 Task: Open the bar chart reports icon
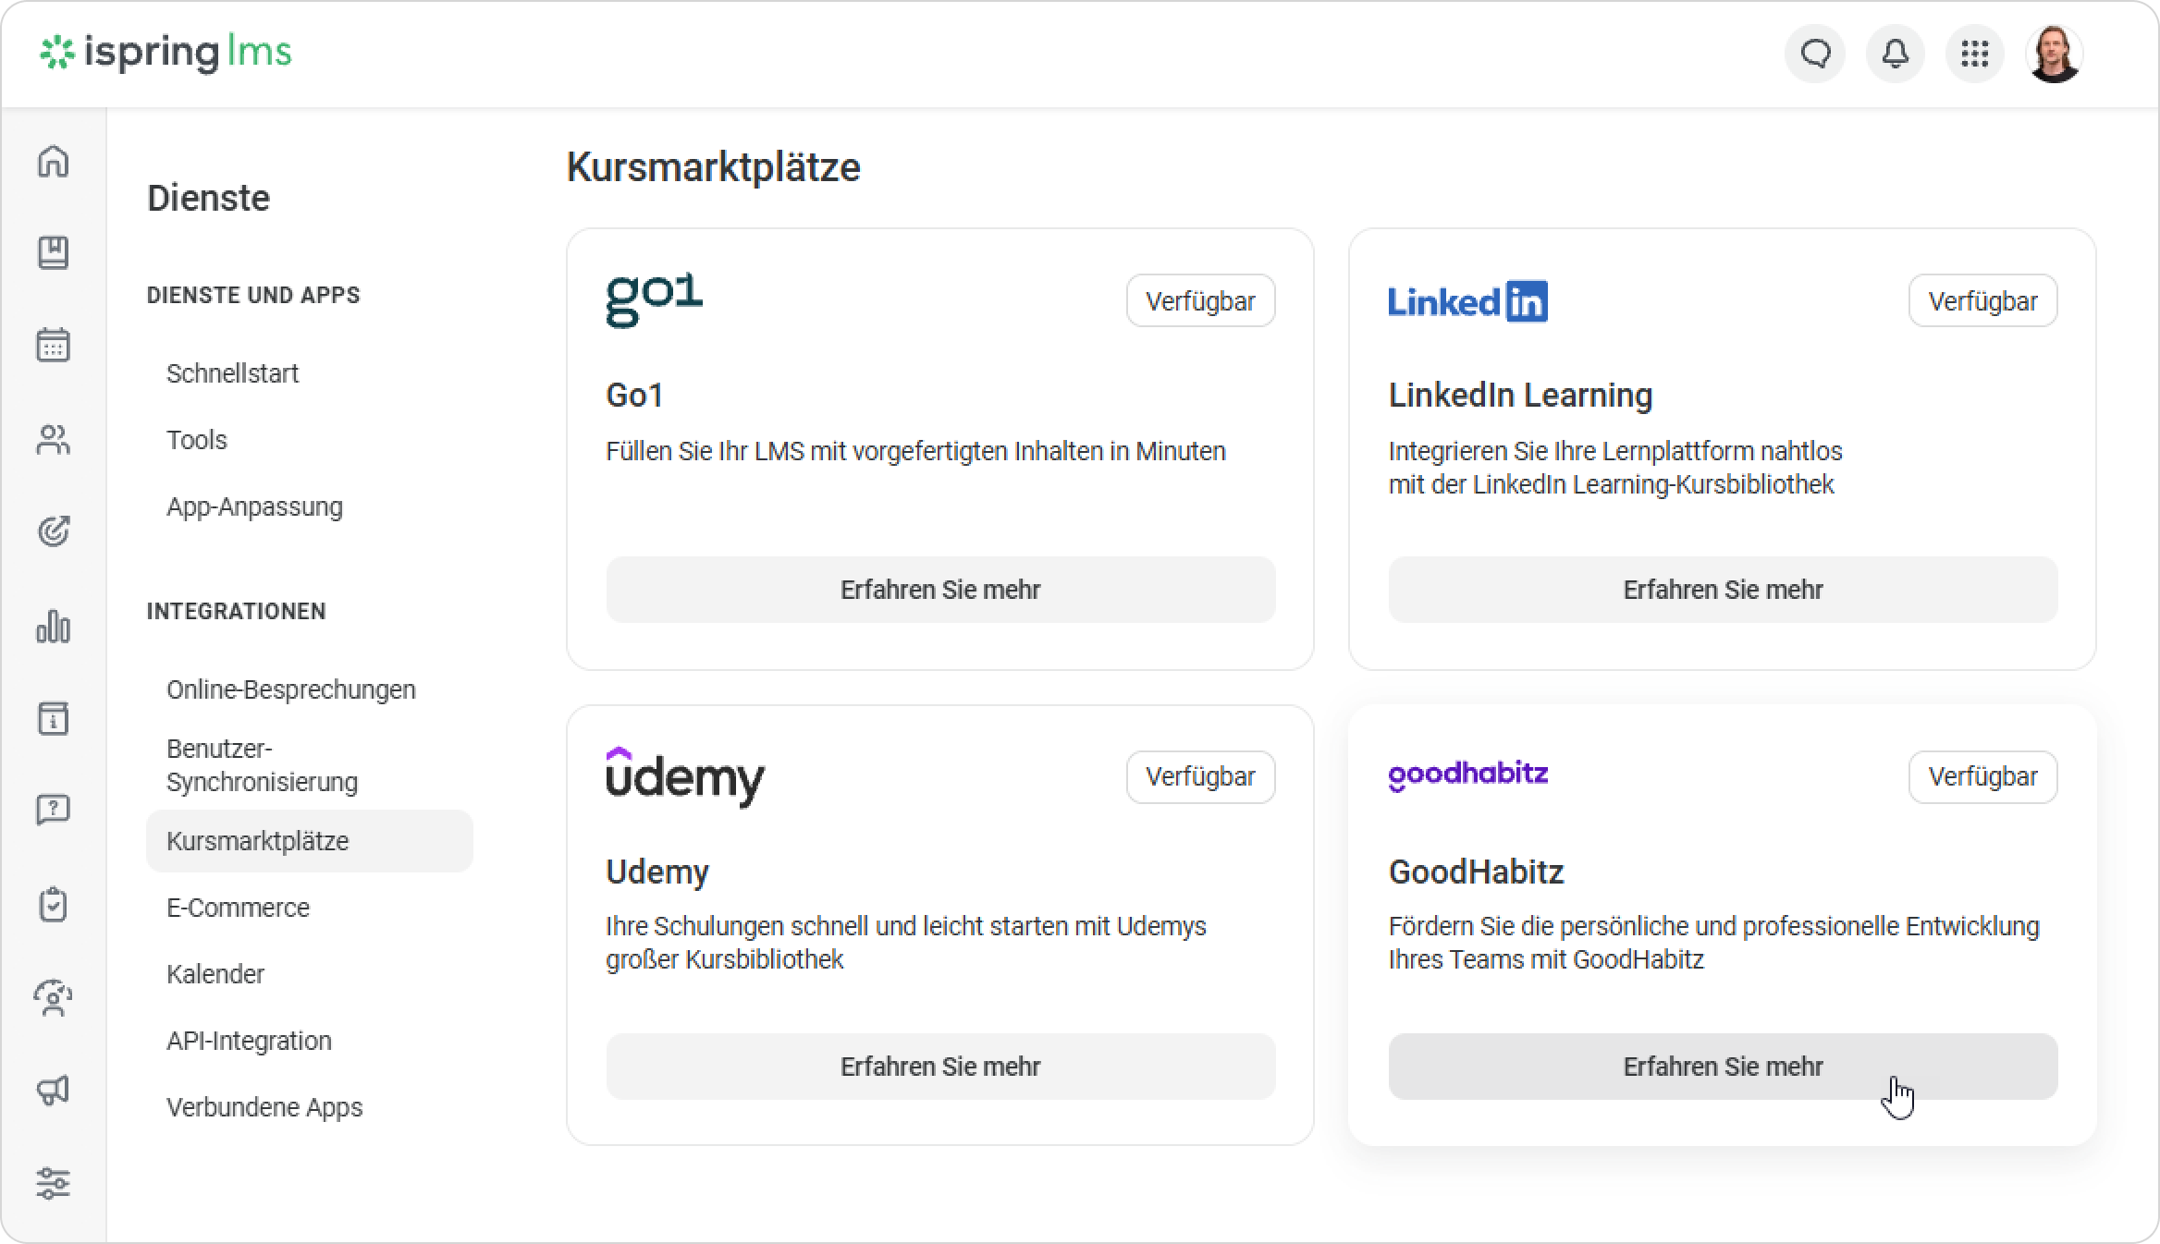53,627
